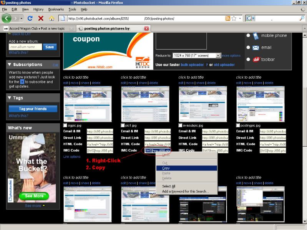Image resolution: width=307 pixels, height=230 pixels.
Task: Open the Edit menu
Action: (x=14, y=9)
